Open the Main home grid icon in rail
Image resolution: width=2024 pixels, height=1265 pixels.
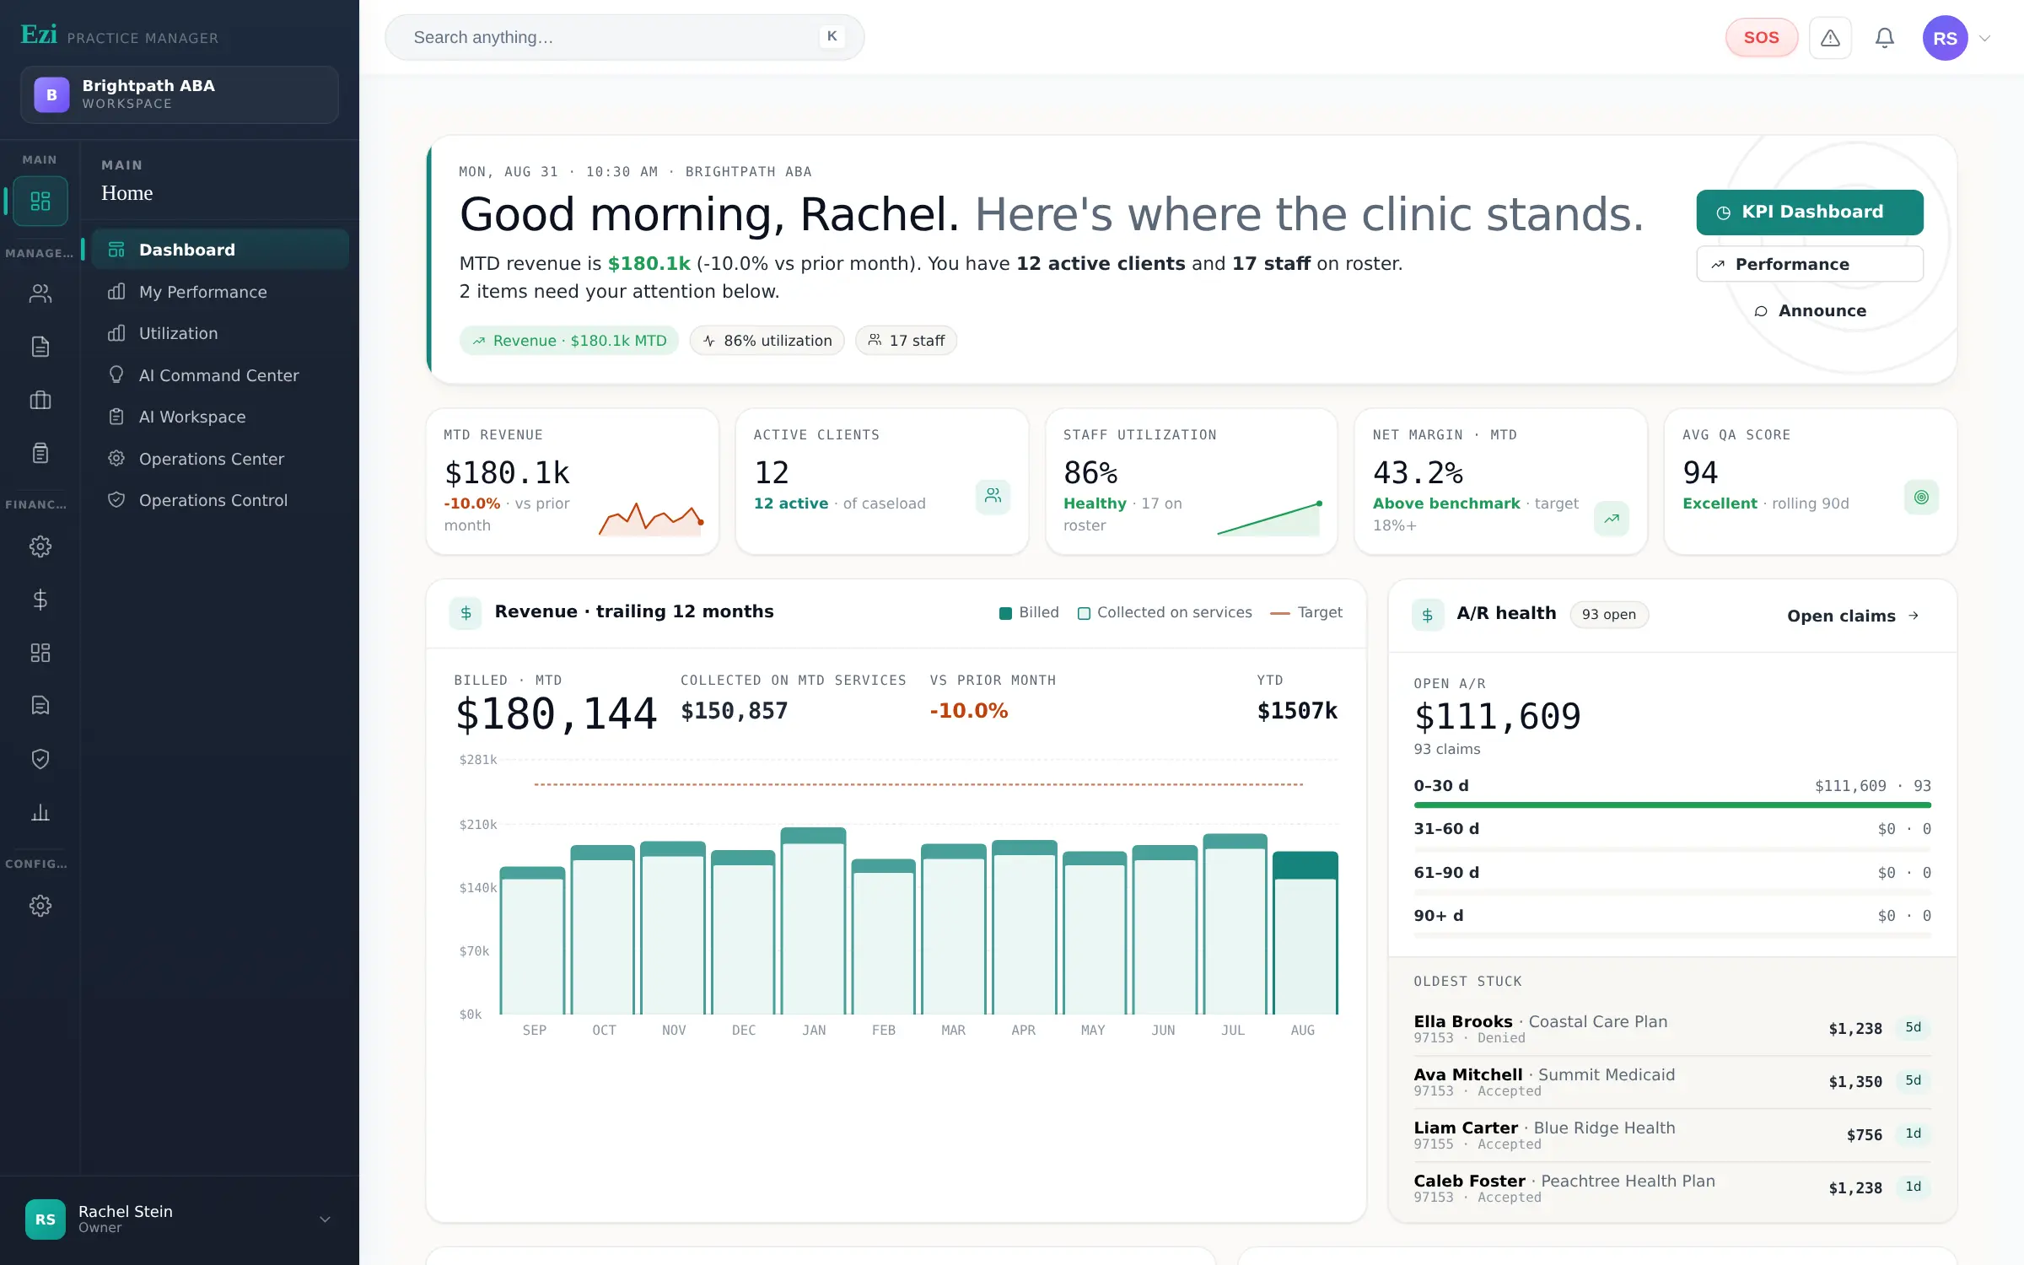tap(40, 201)
